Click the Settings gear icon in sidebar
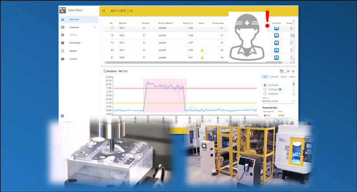 coord(62,35)
